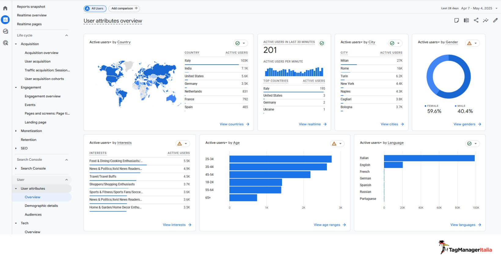The image size is (501, 261).
Task: Click the Italian language bar
Action: click(x=429, y=158)
